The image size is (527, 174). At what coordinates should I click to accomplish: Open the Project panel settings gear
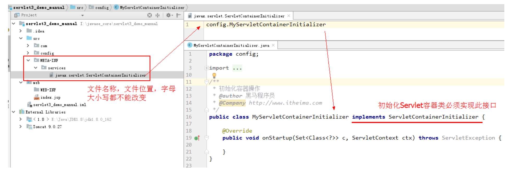pos(169,15)
